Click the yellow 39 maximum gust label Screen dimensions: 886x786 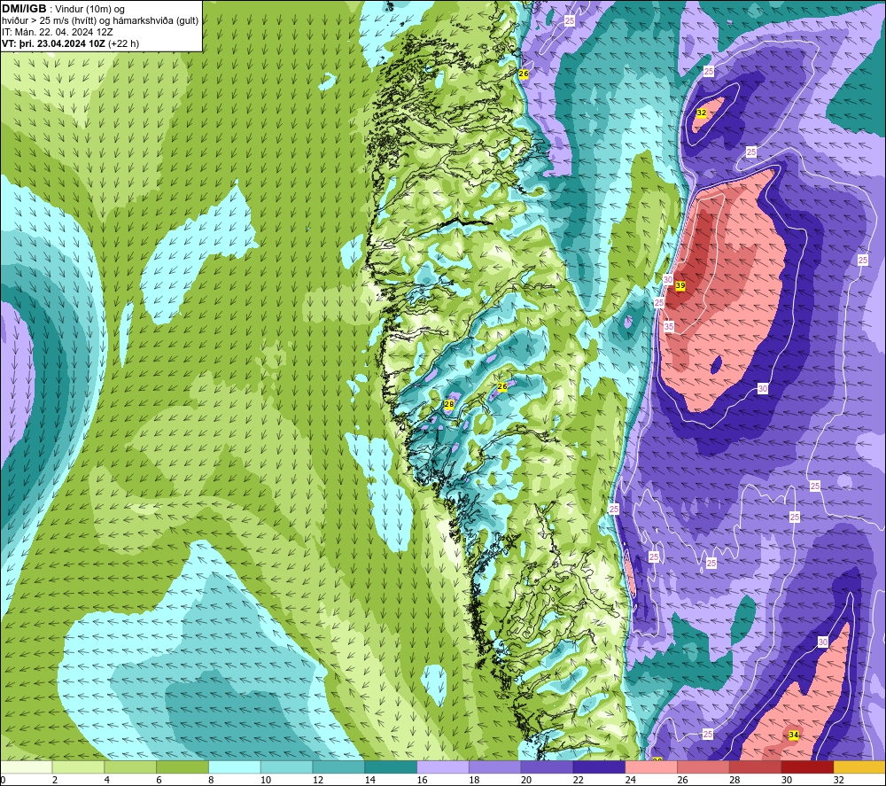[680, 286]
